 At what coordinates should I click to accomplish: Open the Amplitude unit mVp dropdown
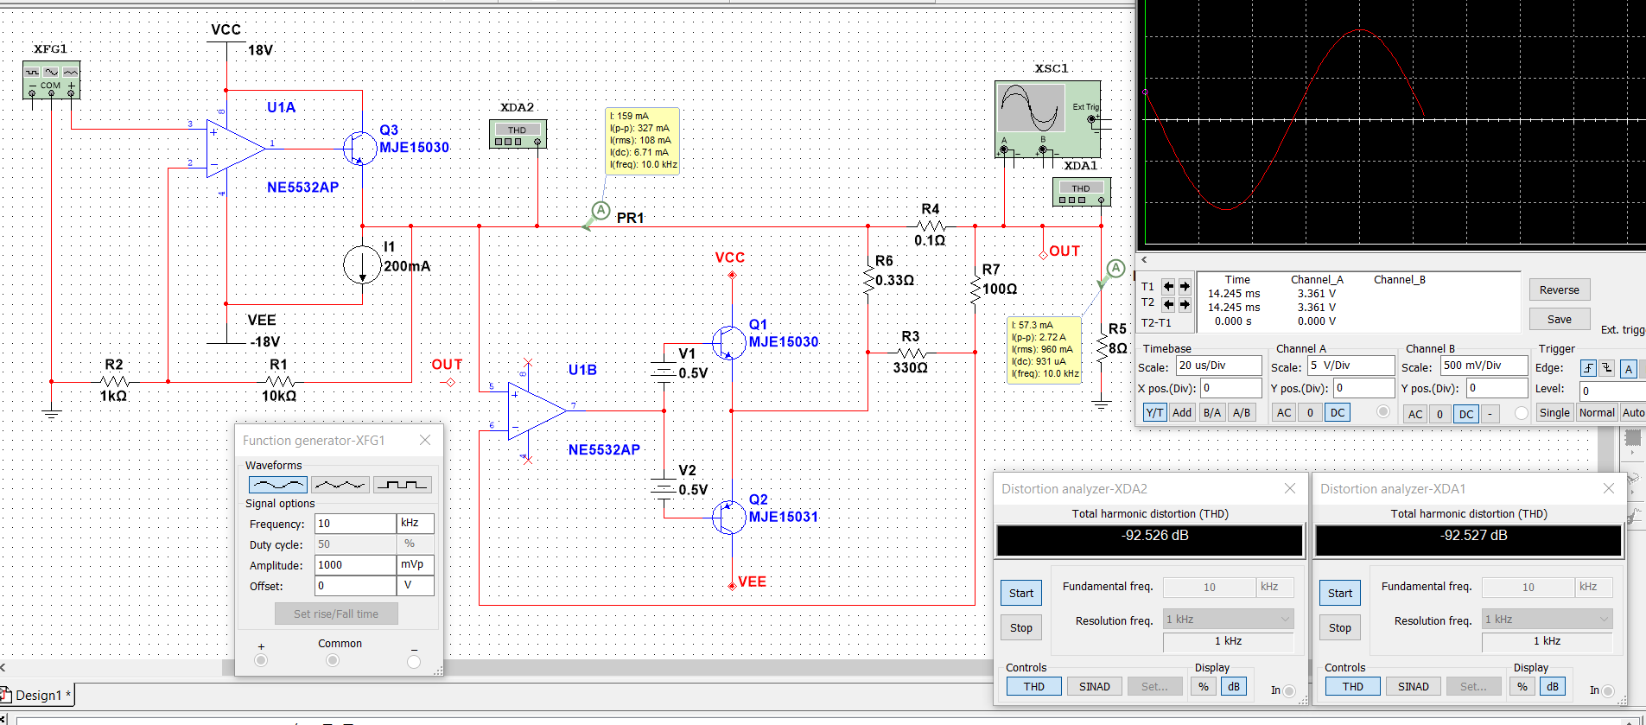click(416, 565)
